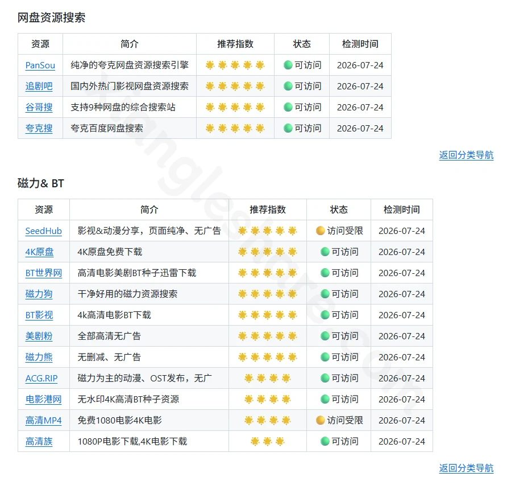Click the star rating in SeedHub row
The height and width of the screenshot is (485, 511).
point(268,231)
